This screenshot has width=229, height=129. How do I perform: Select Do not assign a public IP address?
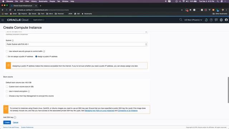6,57
